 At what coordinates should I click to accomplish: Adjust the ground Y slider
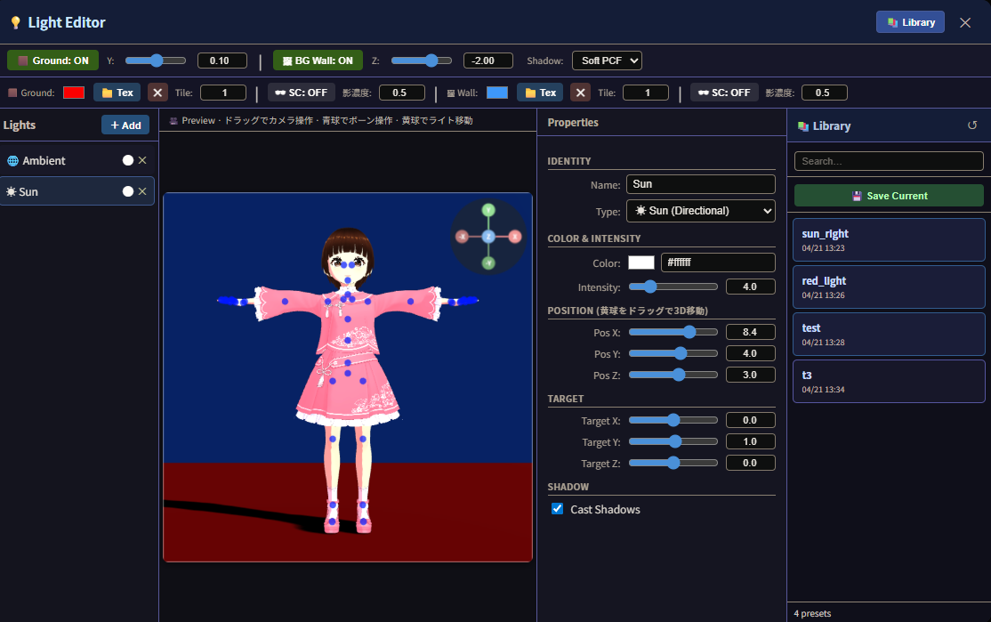click(156, 61)
